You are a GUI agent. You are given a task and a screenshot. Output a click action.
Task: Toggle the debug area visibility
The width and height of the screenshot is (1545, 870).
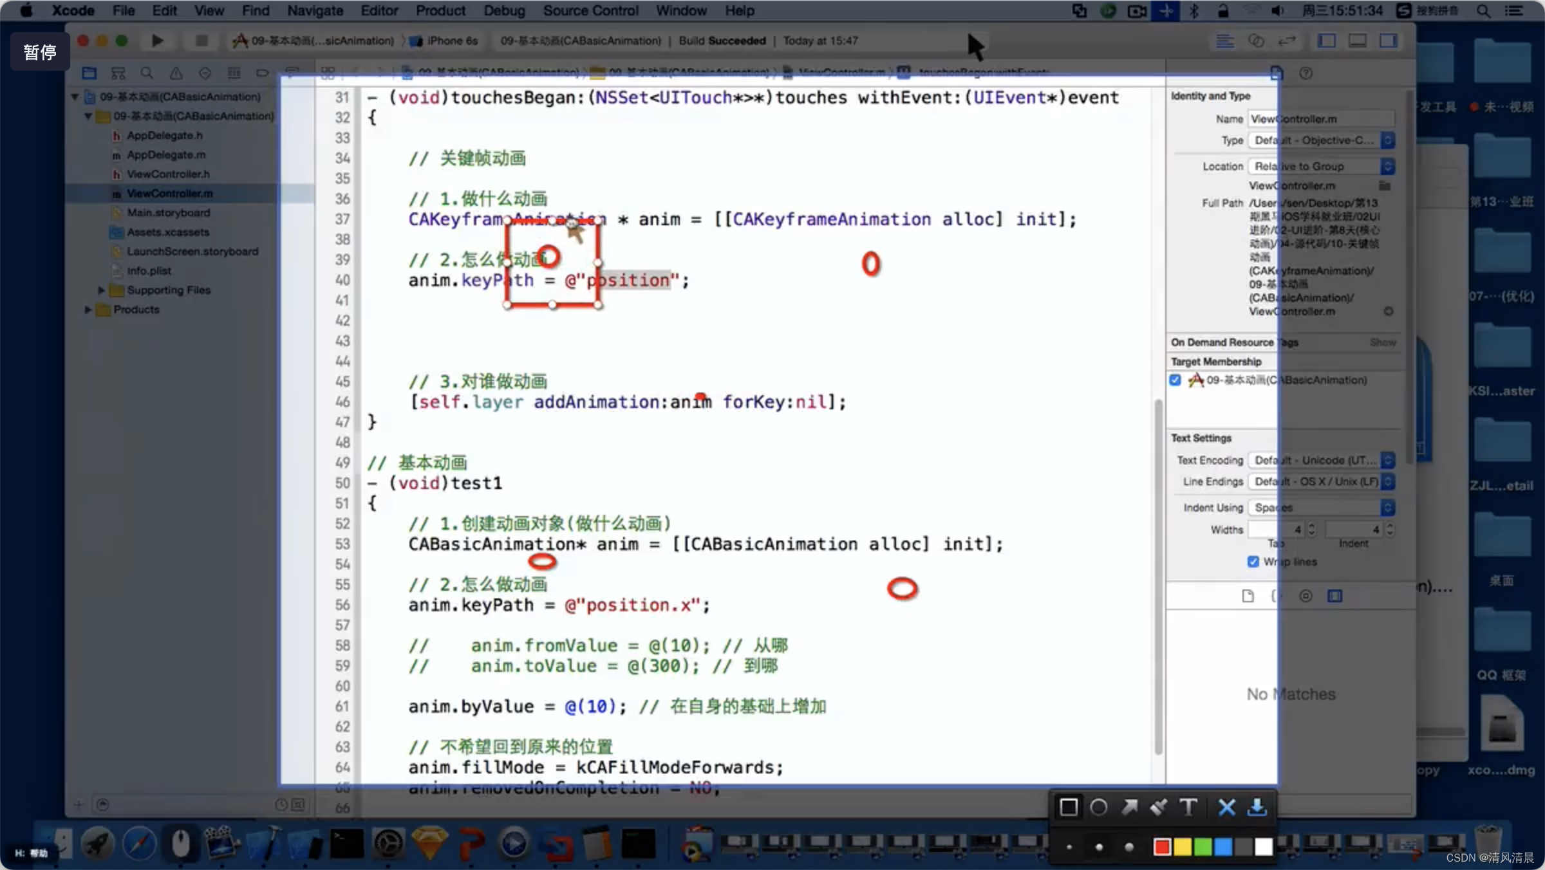[1358, 41]
